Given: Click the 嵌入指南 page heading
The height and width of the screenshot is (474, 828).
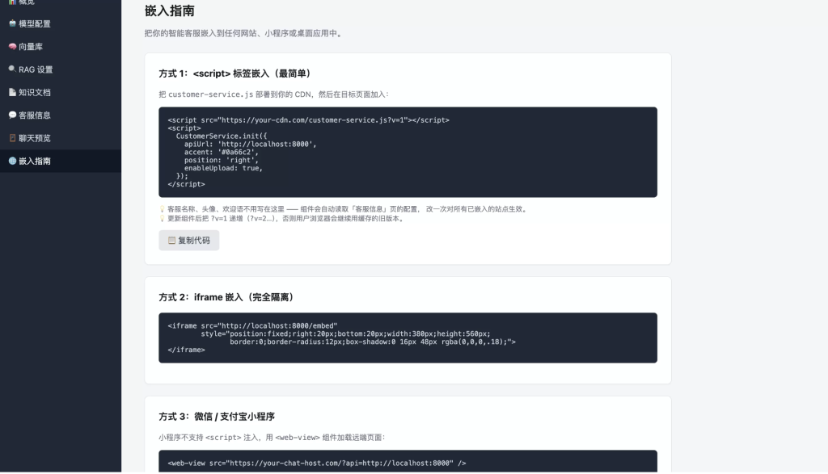Looking at the screenshot, I should coord(170,10).
